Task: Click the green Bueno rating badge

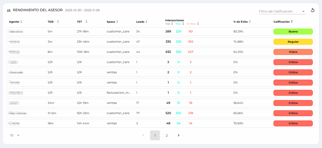Action: pyautogui.click(x=293, y=31)
